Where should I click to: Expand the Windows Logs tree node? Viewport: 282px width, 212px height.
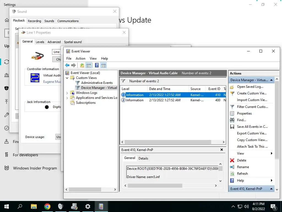tap(67, 93)
